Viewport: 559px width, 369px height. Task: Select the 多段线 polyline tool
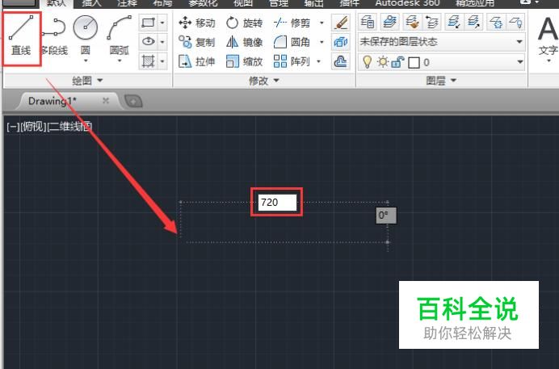click(54, 36)
